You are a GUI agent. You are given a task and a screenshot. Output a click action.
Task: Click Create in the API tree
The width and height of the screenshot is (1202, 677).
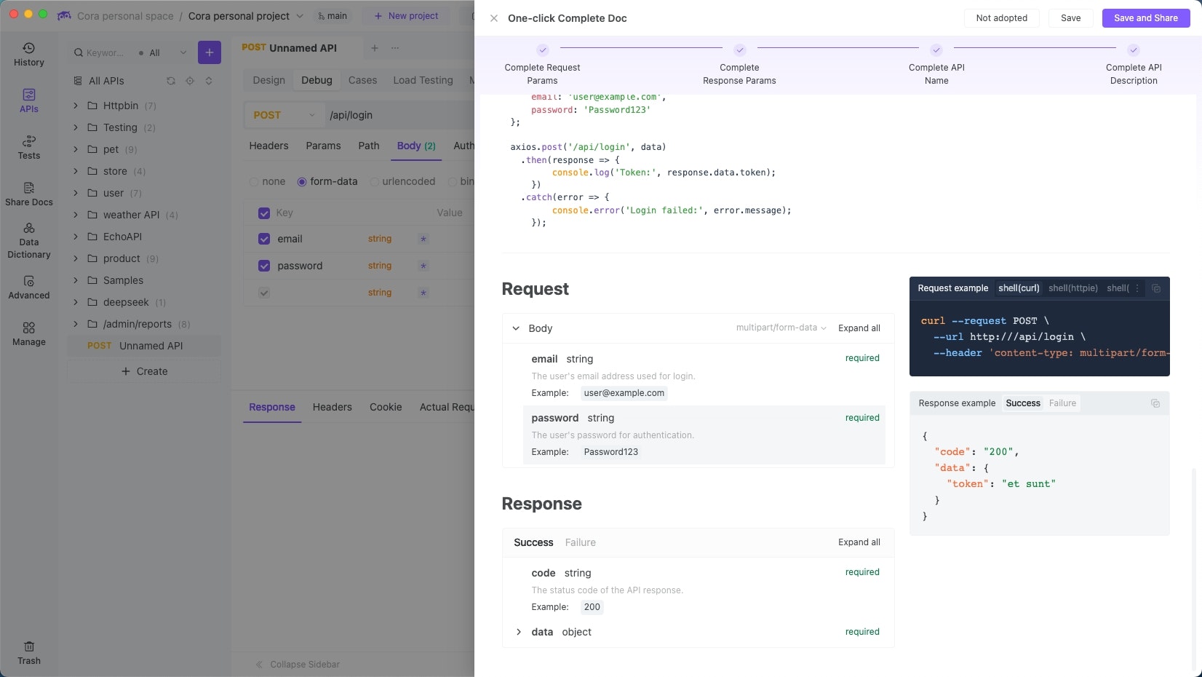(x=144, y=371)
